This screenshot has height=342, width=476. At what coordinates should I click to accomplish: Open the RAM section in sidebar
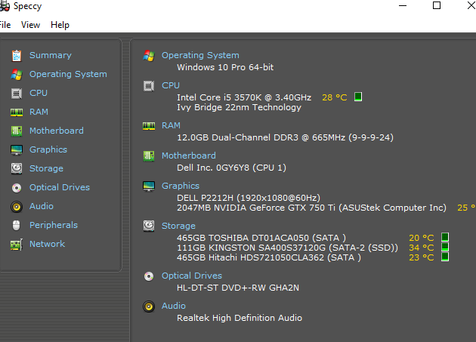(x=39, y=112)
